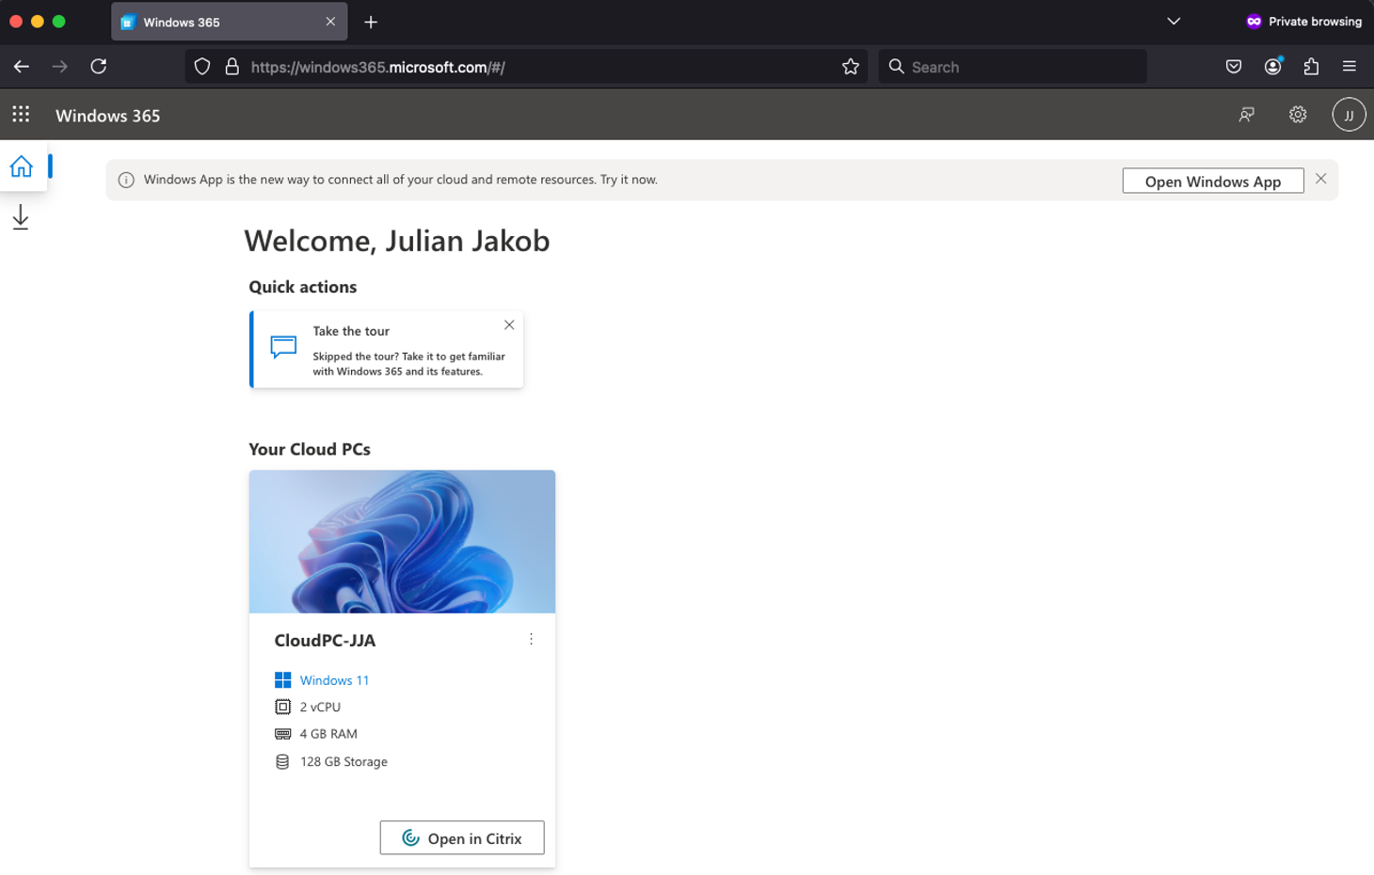1374x875 pixels.
Task: Expand the list all tabs chevron
Action: pyautogui.click(x=1174, y=22)
